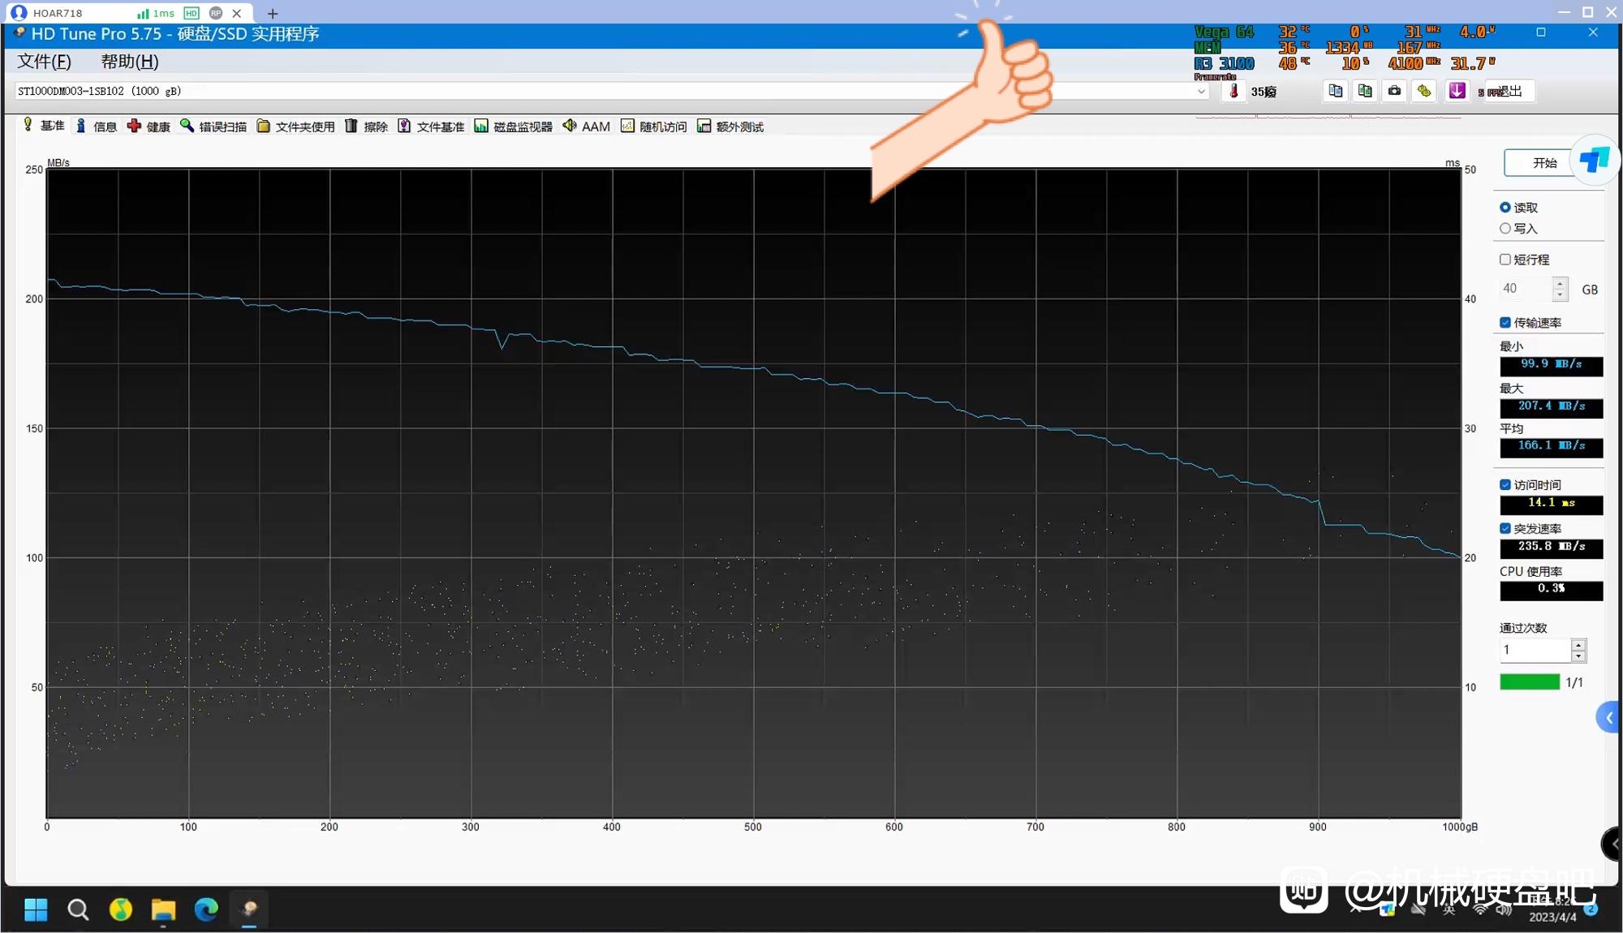Screen dimensions: 1623x933
Task: Open the 健康 health tab
Action: (149, 126)
